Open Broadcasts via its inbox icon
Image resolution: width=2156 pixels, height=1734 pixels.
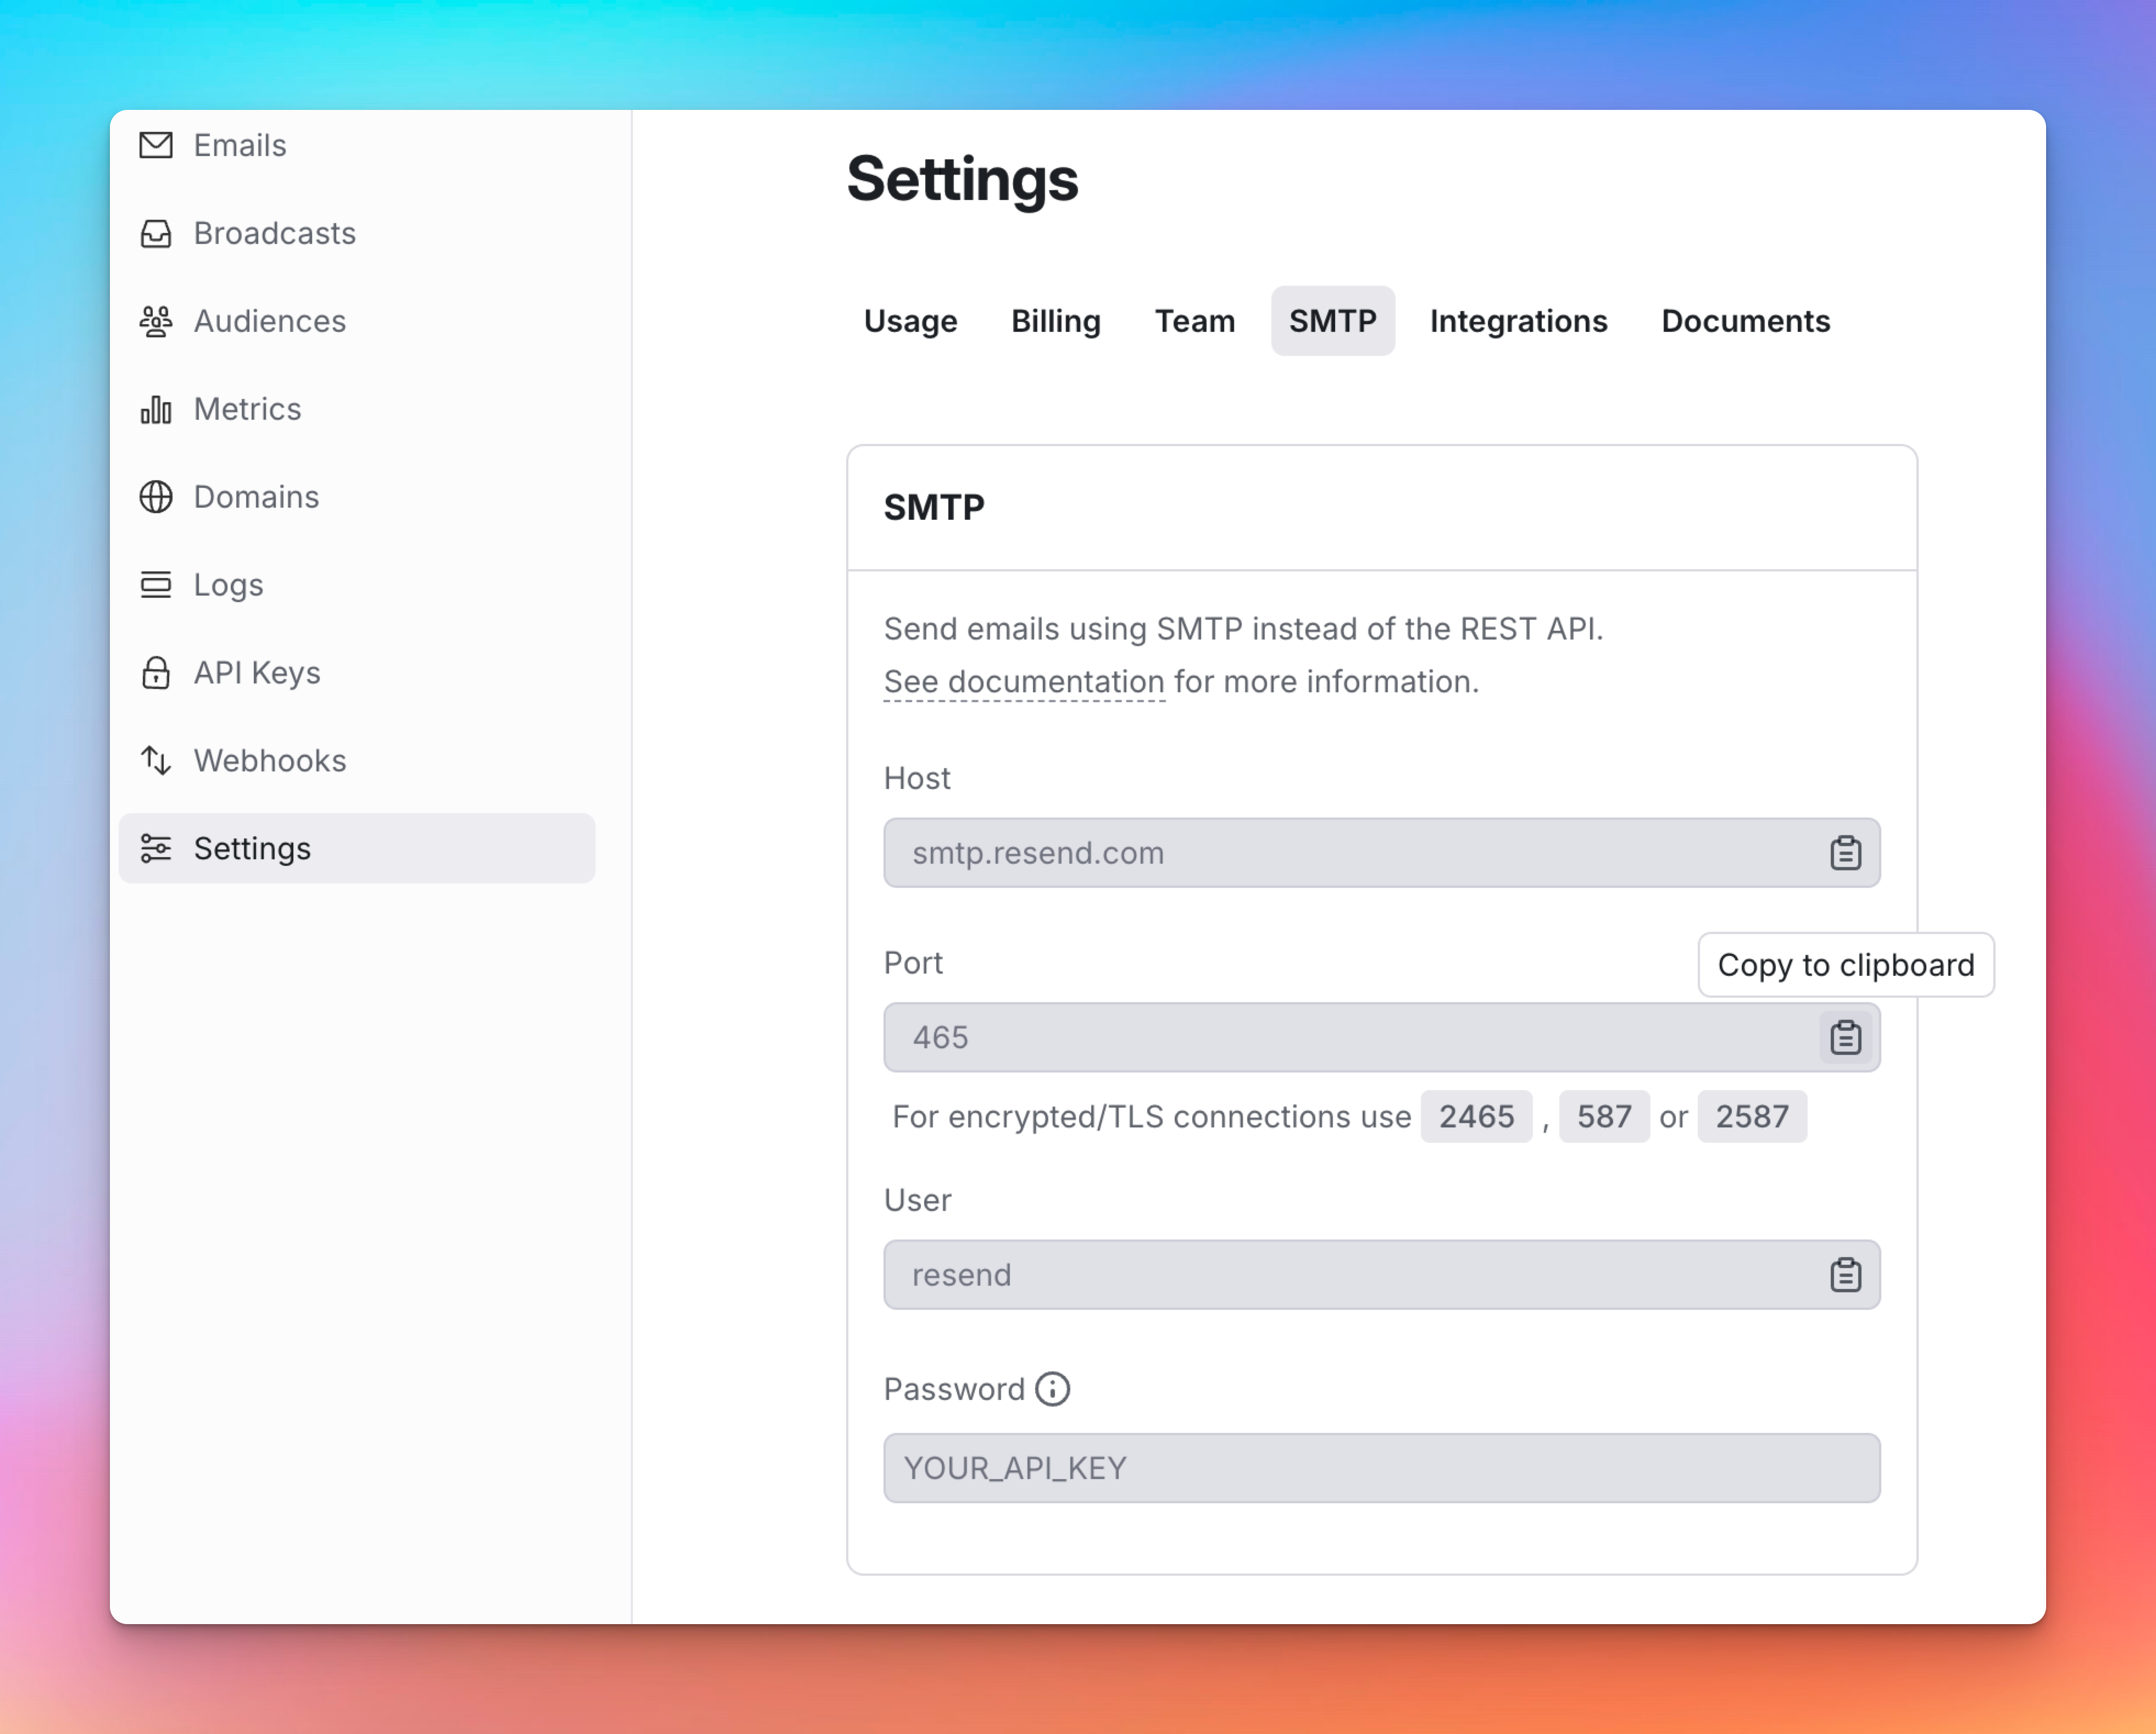coord(156,233)
